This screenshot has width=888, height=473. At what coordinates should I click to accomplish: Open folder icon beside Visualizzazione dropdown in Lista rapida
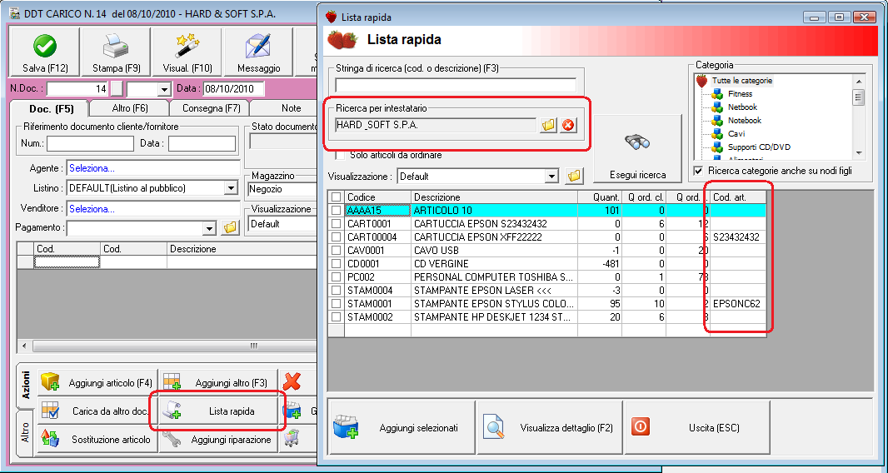click(574, 177)
